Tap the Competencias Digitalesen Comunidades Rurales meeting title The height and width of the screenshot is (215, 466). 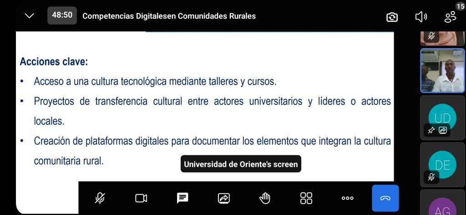tap(169, 16)
